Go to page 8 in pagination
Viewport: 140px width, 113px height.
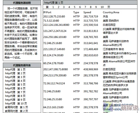click(91, 7)
